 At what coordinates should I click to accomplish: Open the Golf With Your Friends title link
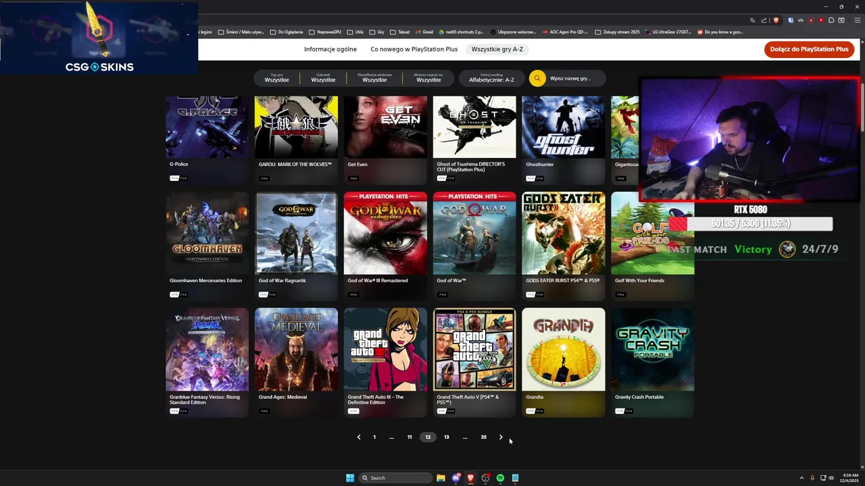click(639, 281)
